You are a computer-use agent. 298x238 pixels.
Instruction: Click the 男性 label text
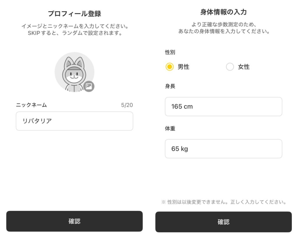coord(183,67)
